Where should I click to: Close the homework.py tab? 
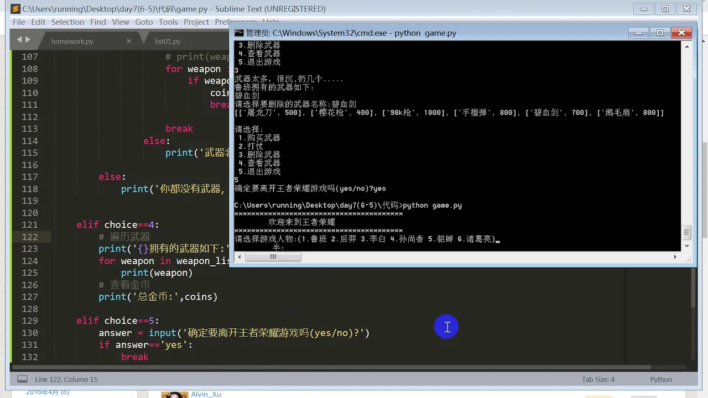(x=129, y=41)
